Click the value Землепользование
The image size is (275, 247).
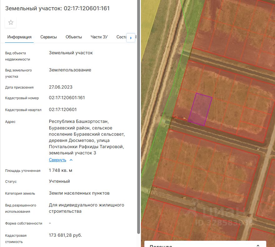(70, 70)
